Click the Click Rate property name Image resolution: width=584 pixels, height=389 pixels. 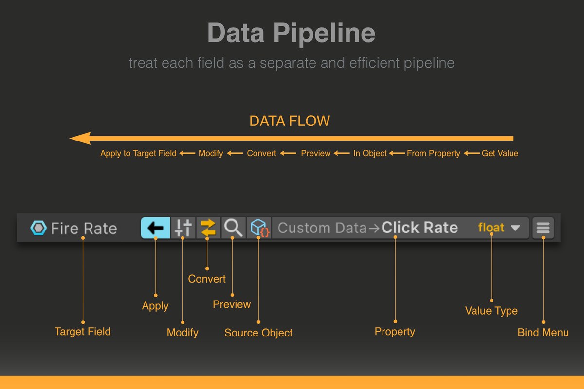[420, 228]
